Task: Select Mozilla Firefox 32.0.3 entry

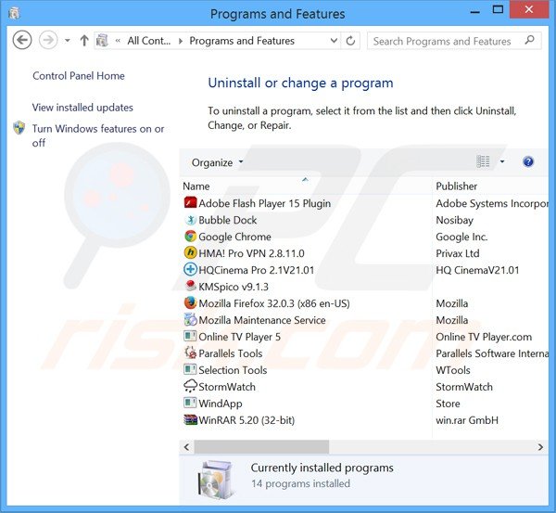Action: tap(274, 303)
